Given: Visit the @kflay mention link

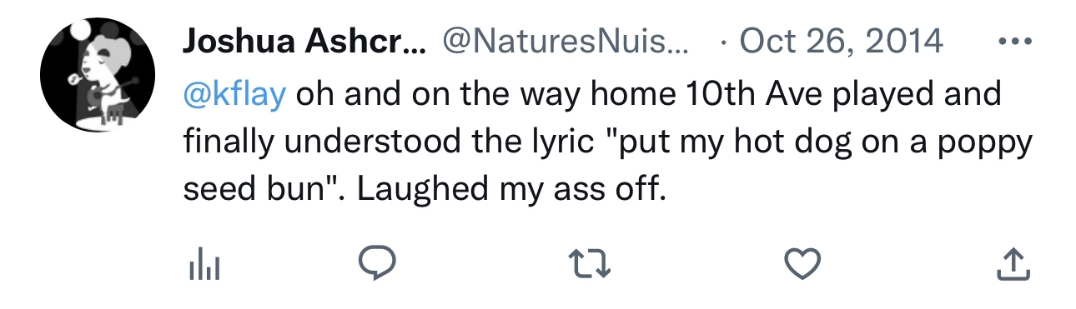Looking at the screenshot, I should 235,94.
